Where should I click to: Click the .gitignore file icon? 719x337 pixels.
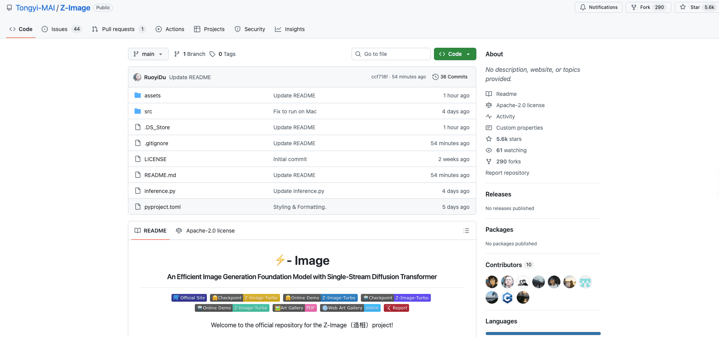click(138, 143)
